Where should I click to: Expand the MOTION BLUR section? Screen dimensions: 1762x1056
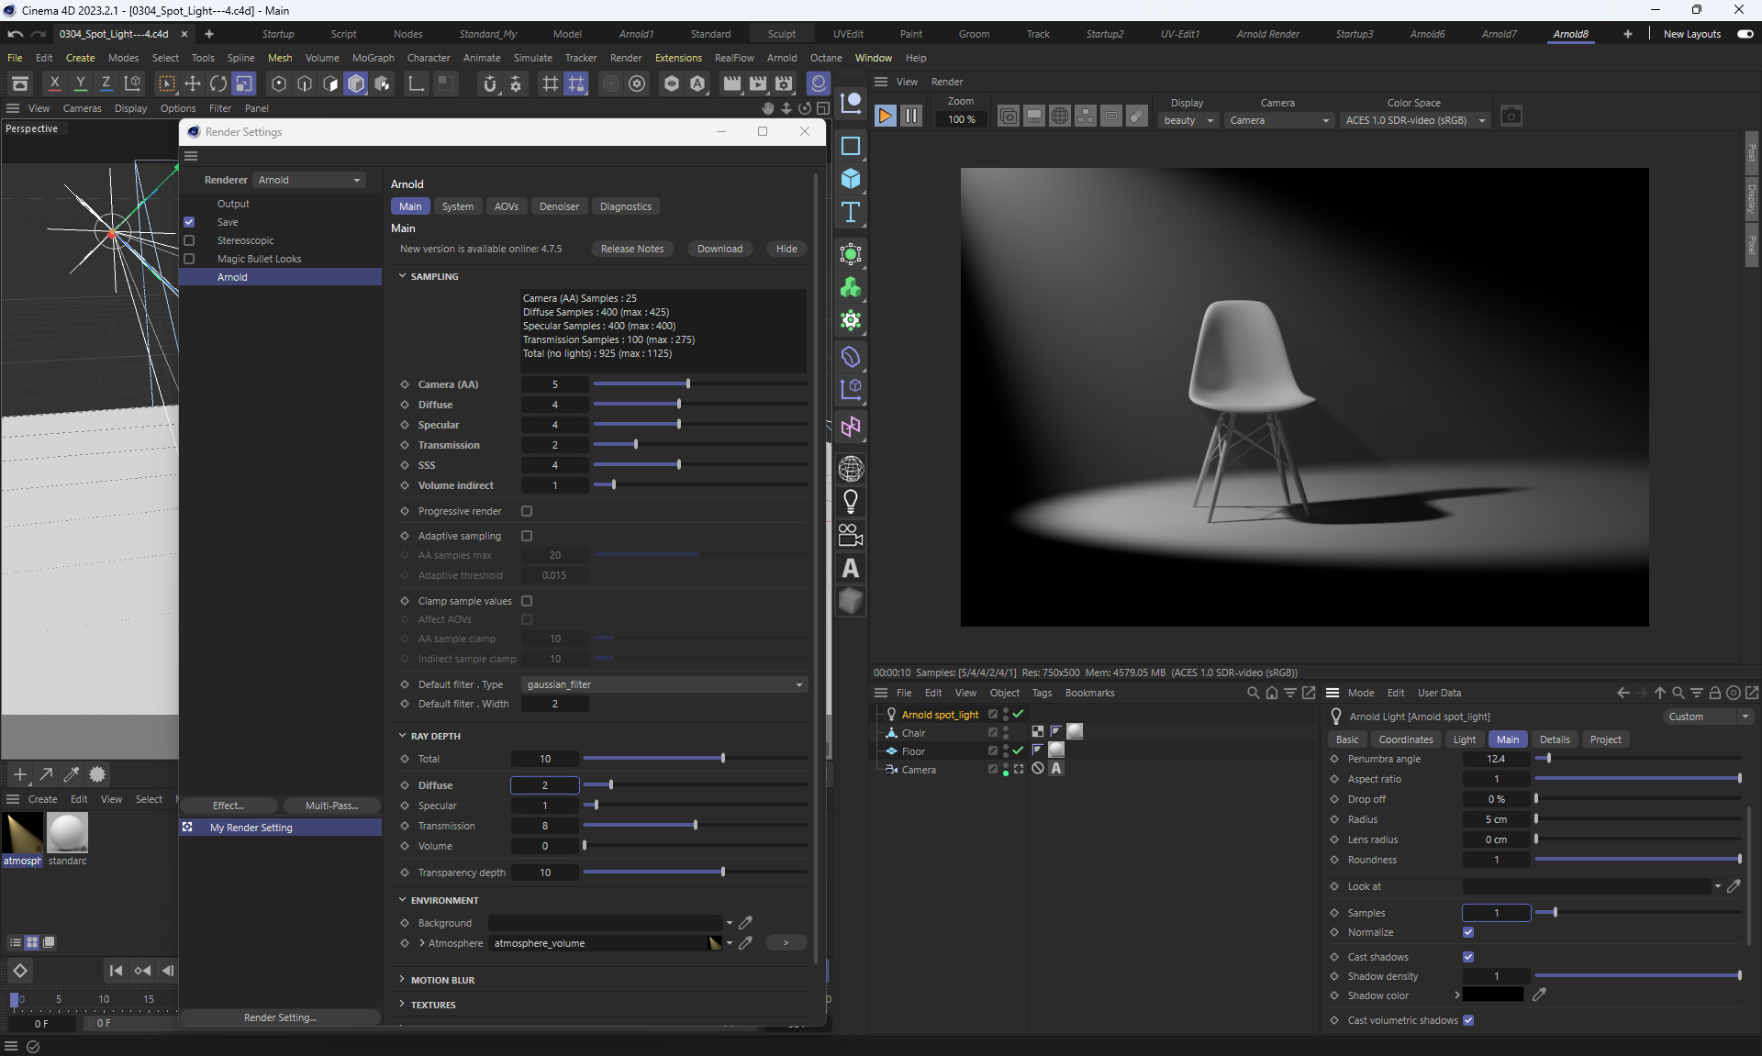pos(442,980)
